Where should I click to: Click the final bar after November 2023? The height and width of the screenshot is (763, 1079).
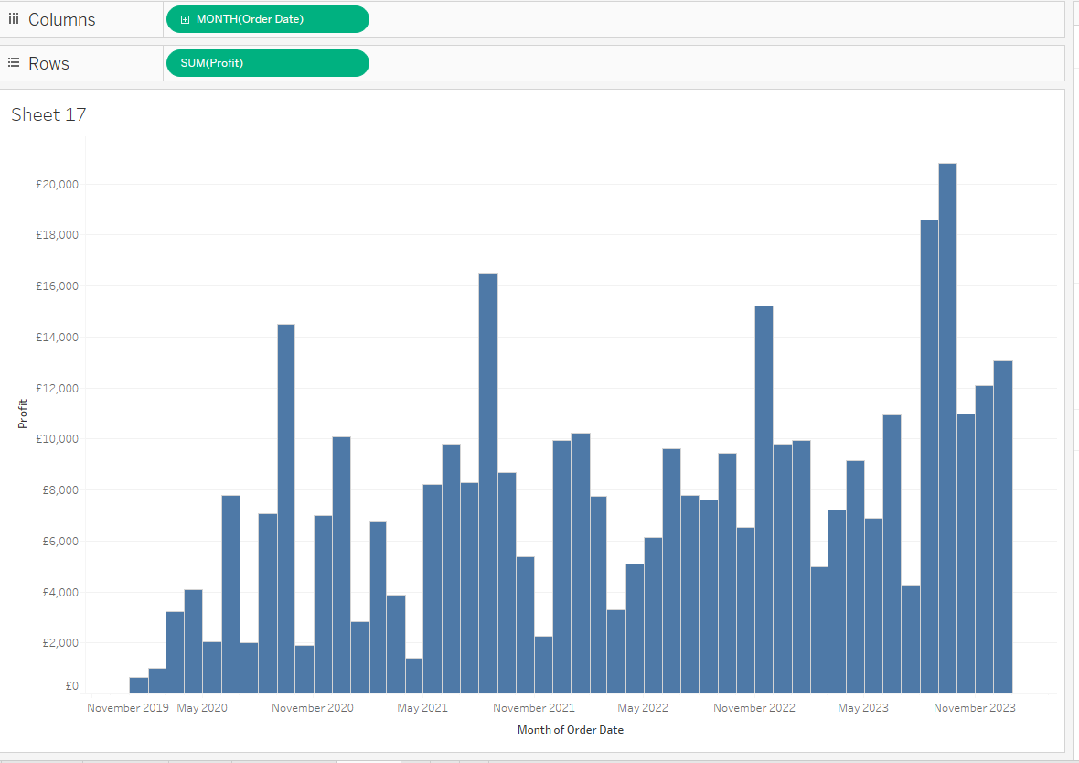pos(1001,521)
